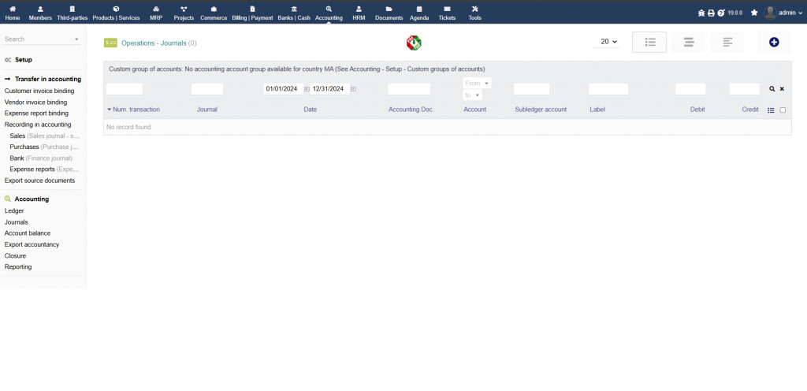
Task: Click the print page icon
Action: point(711,13)
